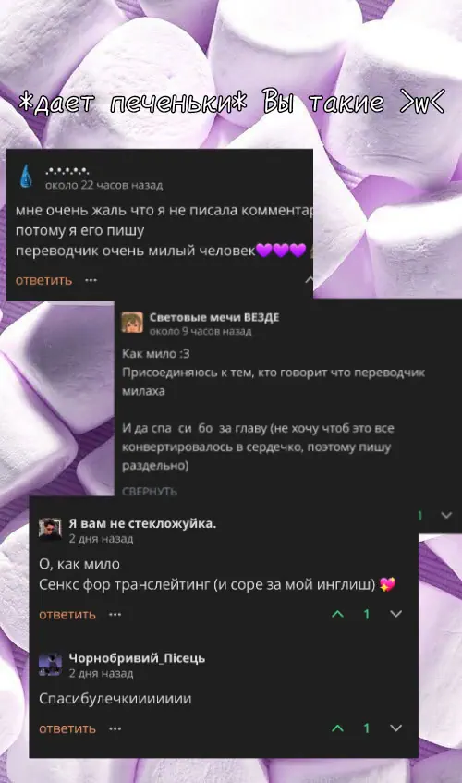This screenshot has height=783, width=462.
Task: Open Чорнобривий_Пісець profile avatar
Action: pos(50,664)
